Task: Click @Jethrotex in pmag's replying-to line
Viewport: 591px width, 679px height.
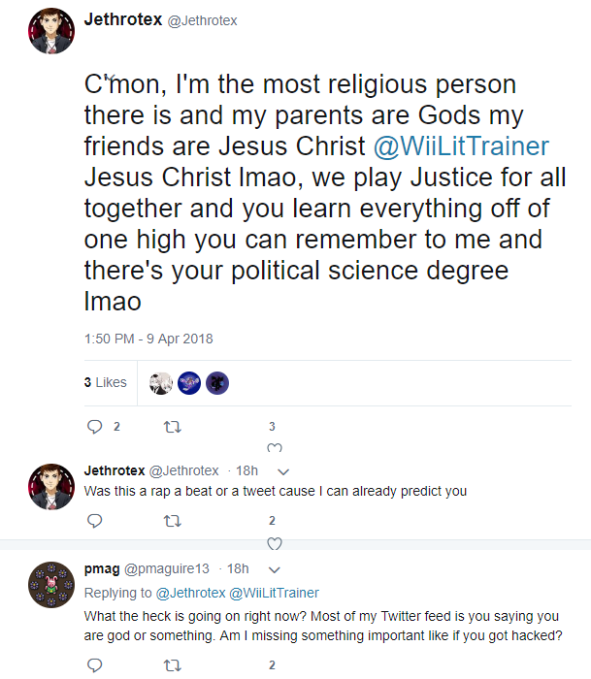Action: (190, 593)
